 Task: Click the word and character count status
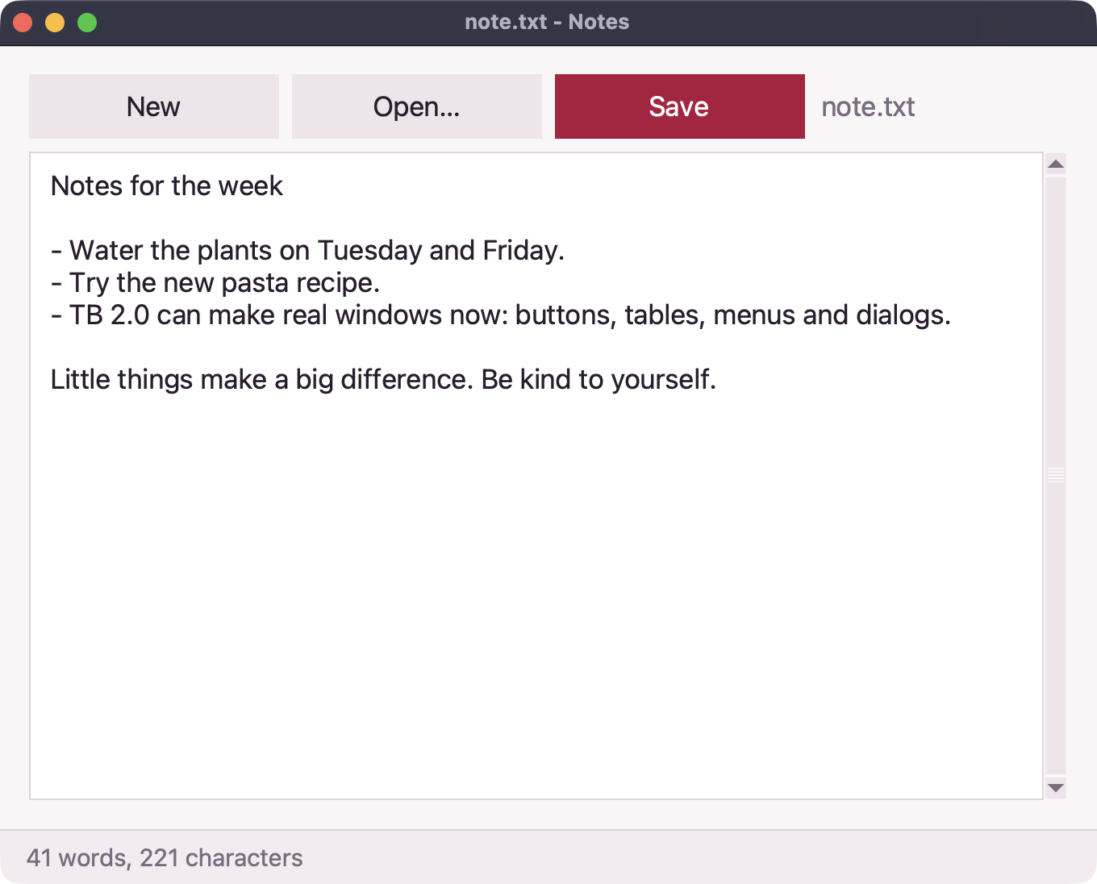(165, 857)
